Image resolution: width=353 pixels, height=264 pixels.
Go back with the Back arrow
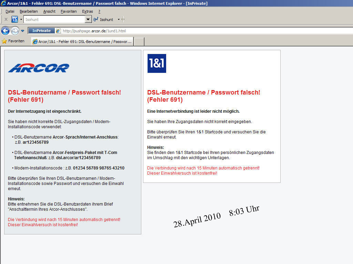[6, 31]
